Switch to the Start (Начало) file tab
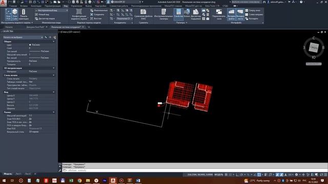Viewport: 328px width, 184px height. pyautogui.click(x=9, y=27)
